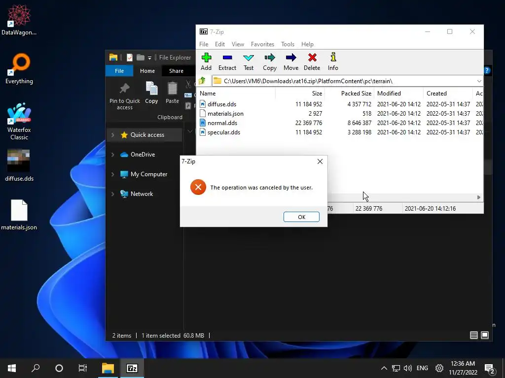
Task: Open Cortana from the taskbar
Action: pyautogui.click(x=59, y=368)
